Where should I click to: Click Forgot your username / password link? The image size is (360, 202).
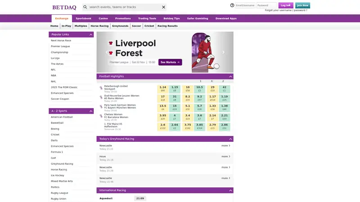pos(286,10)
